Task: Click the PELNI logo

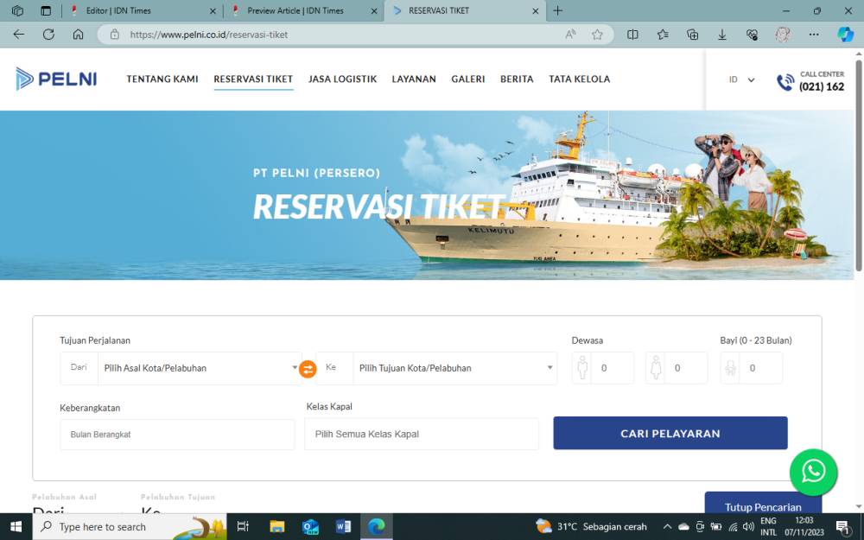Action: (56, 79)
